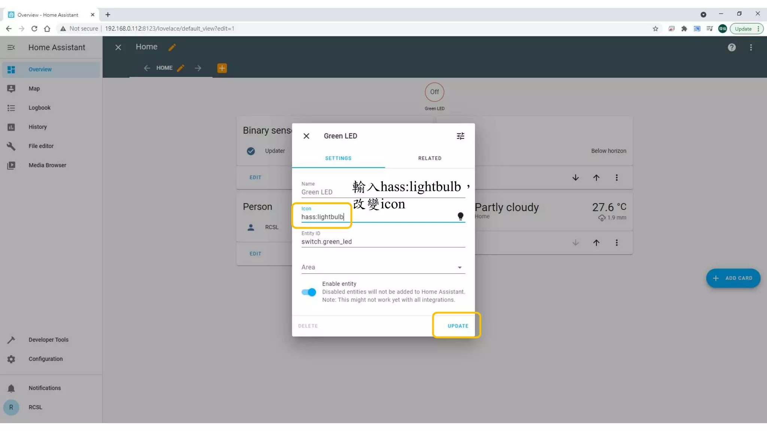Open the help question mark icon
This screenshot has width=767, height=431.
(x=731, y=48)
